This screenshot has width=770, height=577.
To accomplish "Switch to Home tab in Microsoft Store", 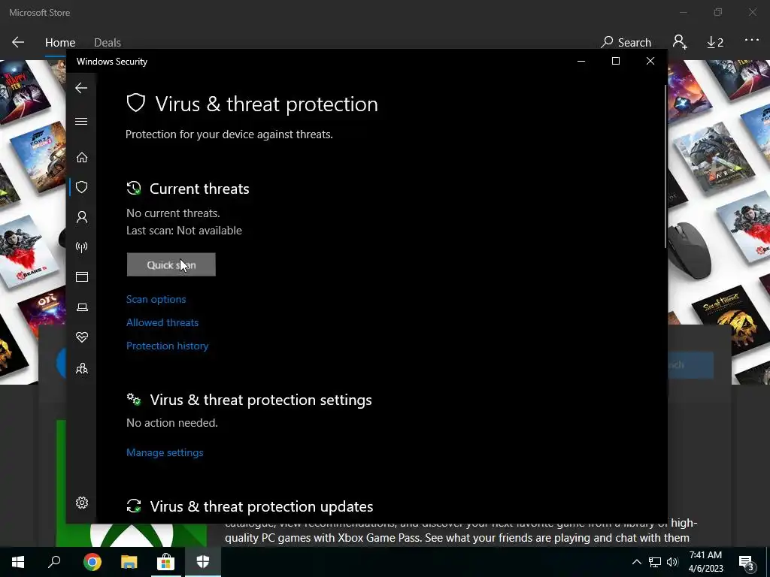I will pos(60,43).
